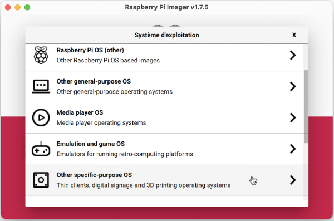Screen dimensions: 334x221
Task: Click 'Media player operating systems' description
Action: (101, 123)
